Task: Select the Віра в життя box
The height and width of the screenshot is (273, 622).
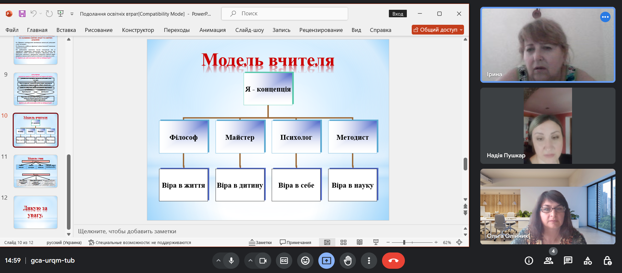Action: 183,185
